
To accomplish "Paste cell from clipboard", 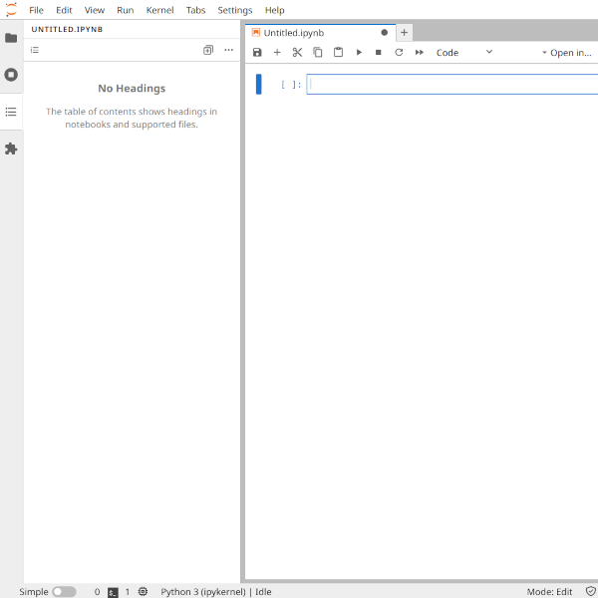I will click(x=338, y=52).
